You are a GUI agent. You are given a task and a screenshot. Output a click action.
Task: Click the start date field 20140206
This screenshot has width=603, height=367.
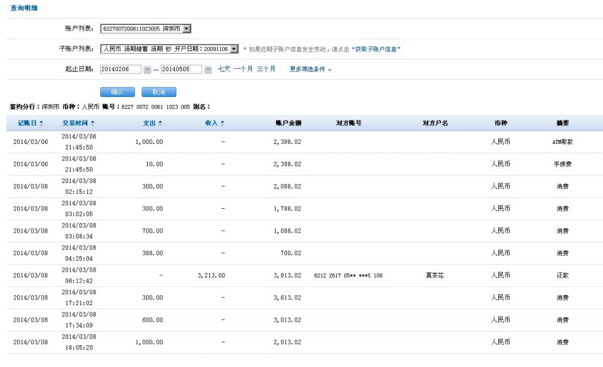120,69
